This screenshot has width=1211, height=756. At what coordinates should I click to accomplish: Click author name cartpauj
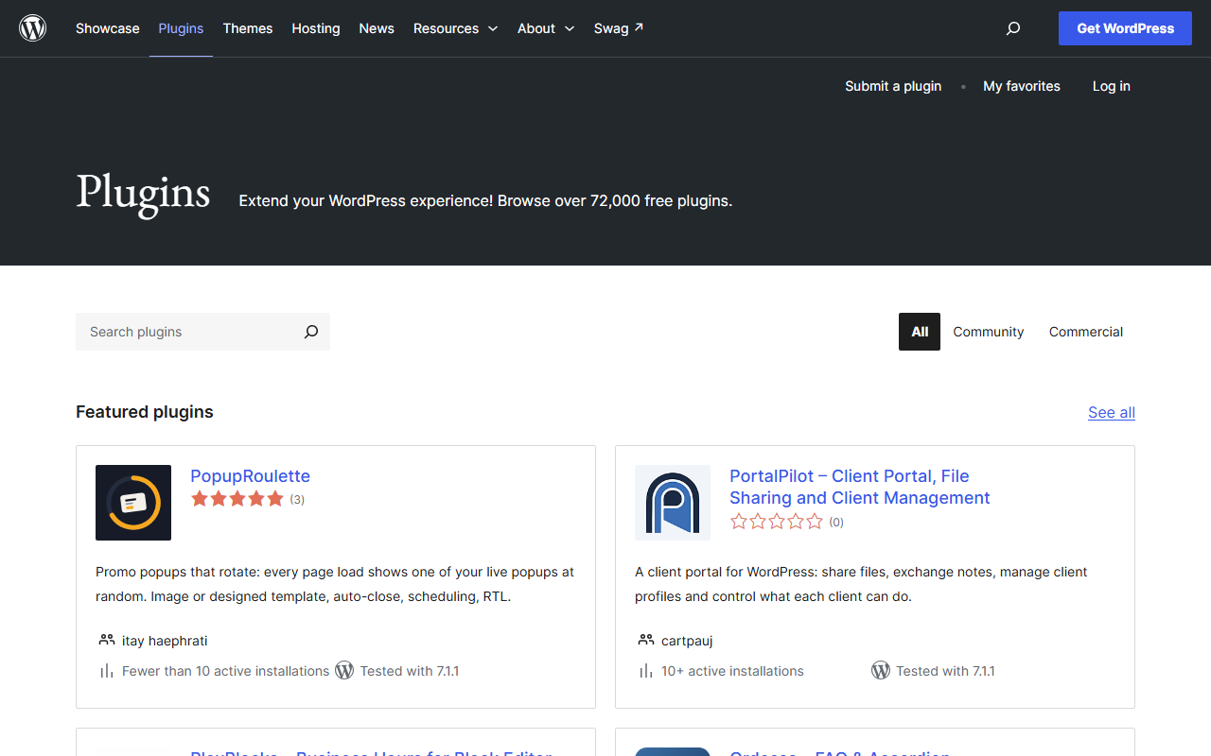point(687,641)
